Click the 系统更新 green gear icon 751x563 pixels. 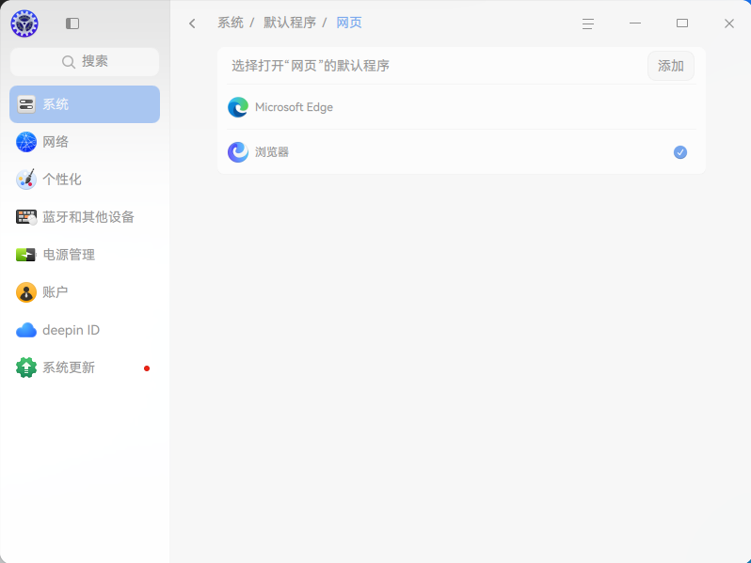coord(26,368)
